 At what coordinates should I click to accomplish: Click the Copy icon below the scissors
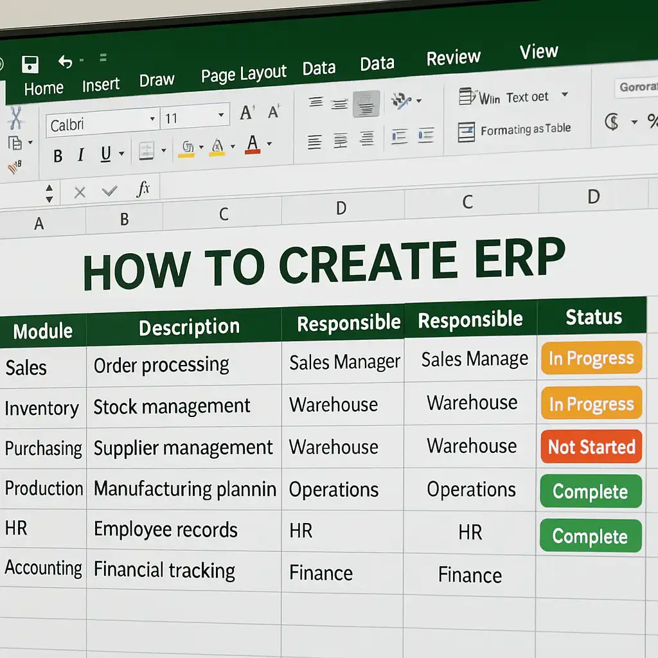pos(14,143)
